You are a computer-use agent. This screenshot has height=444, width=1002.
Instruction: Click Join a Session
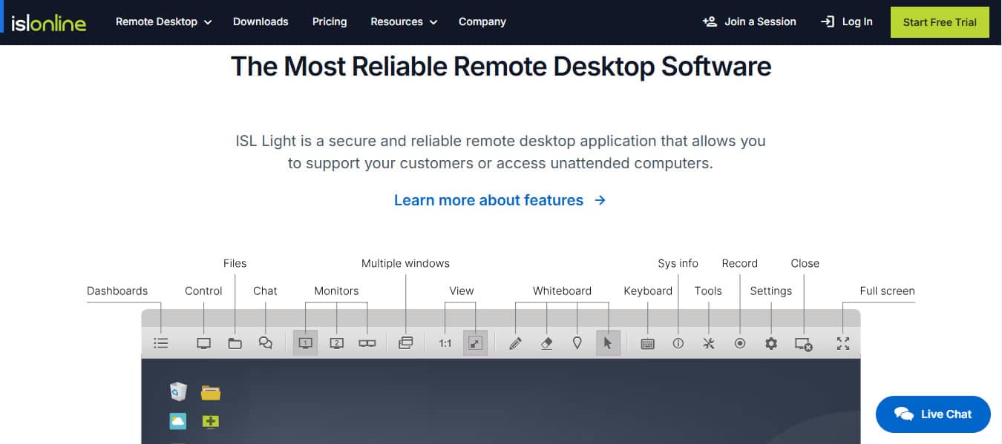tap(749, 21)
